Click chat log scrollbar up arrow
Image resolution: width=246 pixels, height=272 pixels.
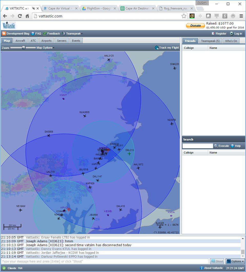(x=243, y=238)
